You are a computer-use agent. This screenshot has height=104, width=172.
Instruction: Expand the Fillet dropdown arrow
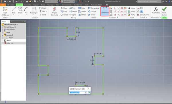[47, 8]
